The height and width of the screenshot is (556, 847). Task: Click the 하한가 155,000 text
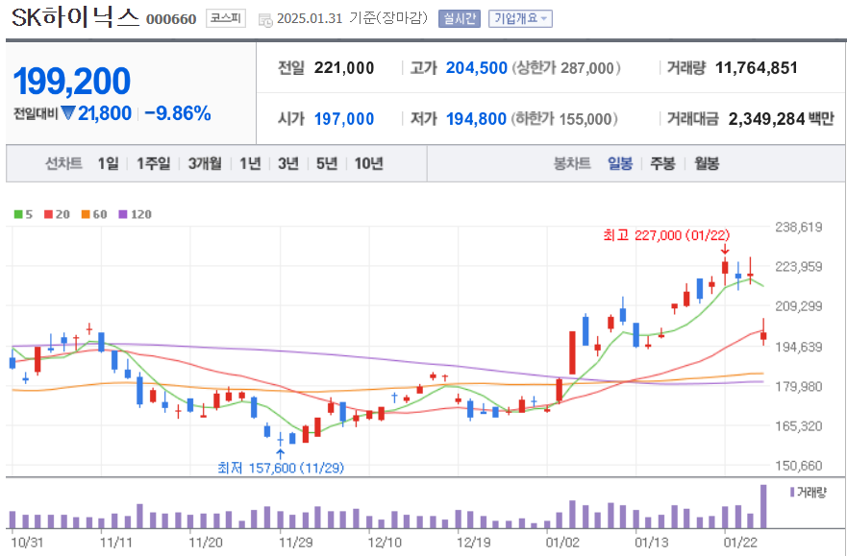point(564,119)
